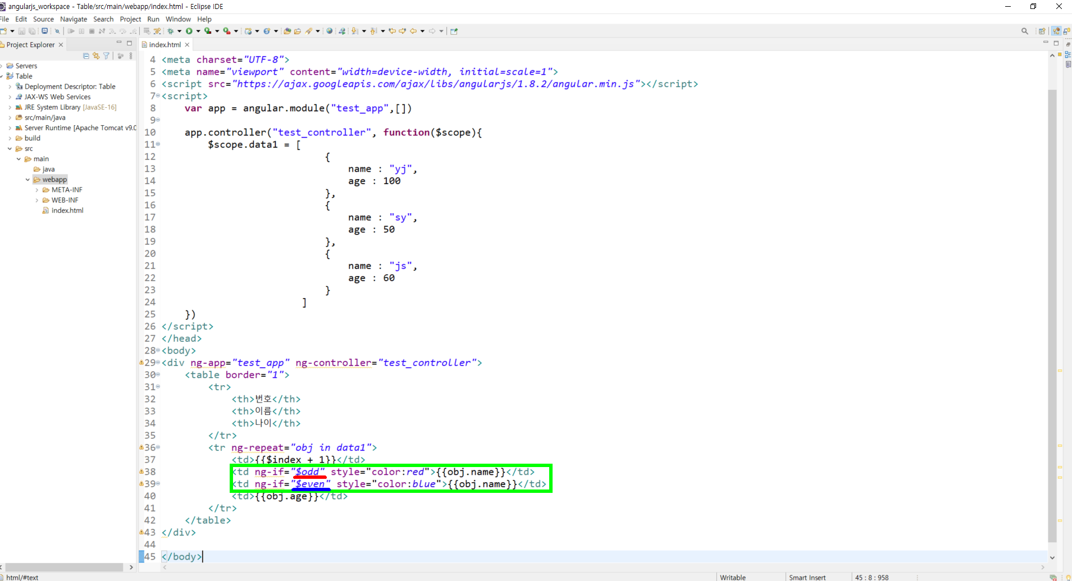The height and width of the screenshot is (581, 1072).
Task: Open the Window menu
Action: tap(178, 19)
